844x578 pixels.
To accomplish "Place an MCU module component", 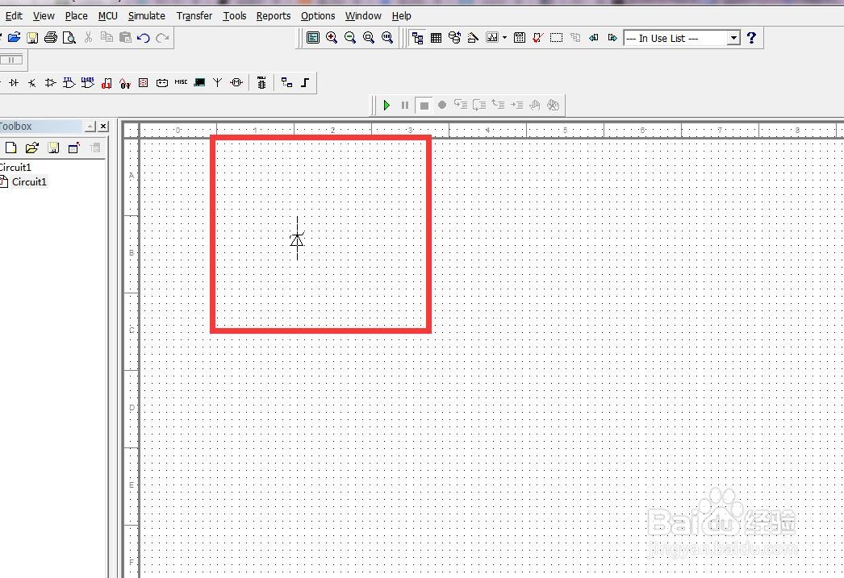I will pos(261,83).
